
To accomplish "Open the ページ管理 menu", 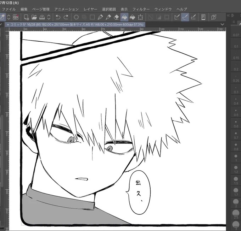I will pyautogui.click(x=41, y=9).
